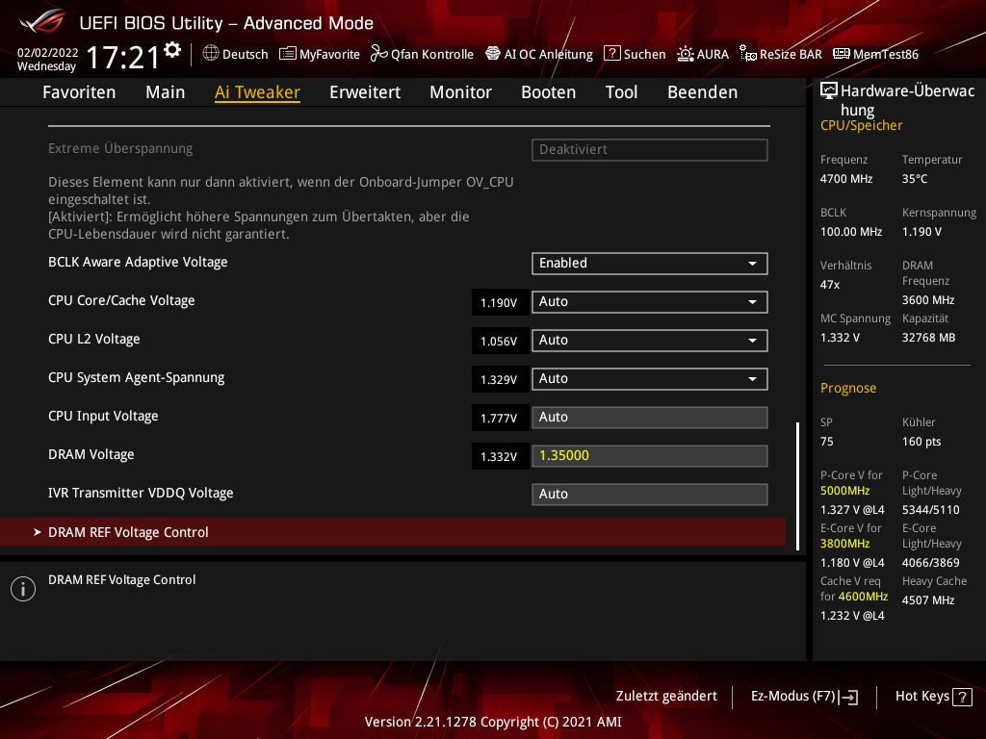Expand CPU Core/Cache Voltage dropdown
This screenshot has height=739, width=986.
[649, 301]
